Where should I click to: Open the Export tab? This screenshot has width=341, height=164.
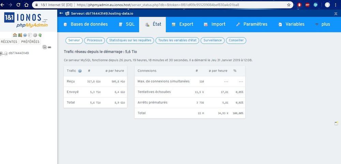coord(182,24)
